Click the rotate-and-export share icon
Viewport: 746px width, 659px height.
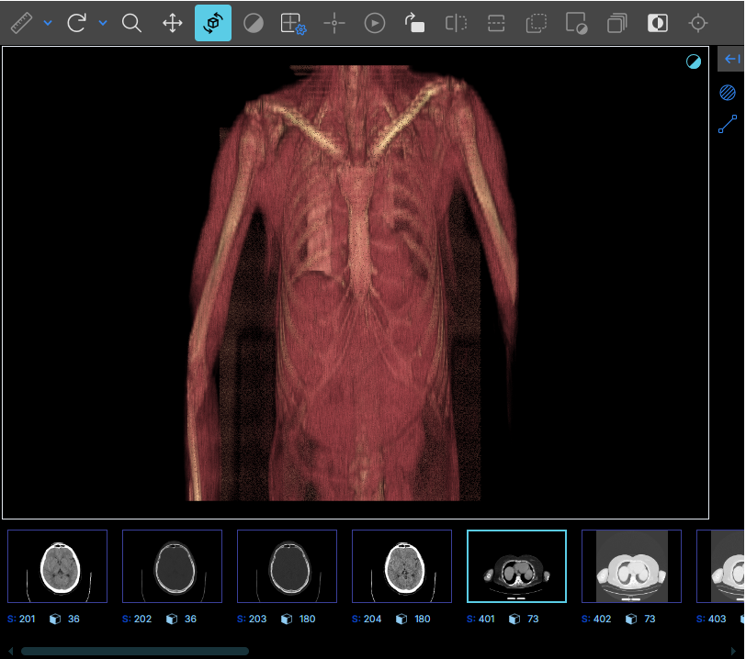(414, 23)
